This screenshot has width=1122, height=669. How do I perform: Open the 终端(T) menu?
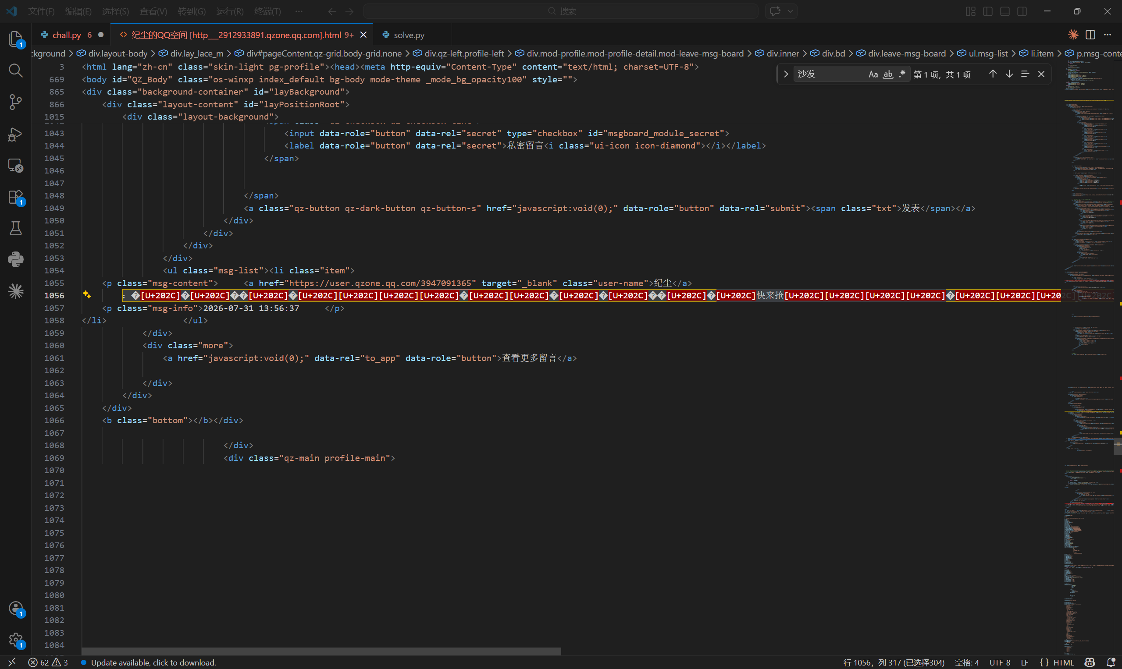[x=267, y=11]
